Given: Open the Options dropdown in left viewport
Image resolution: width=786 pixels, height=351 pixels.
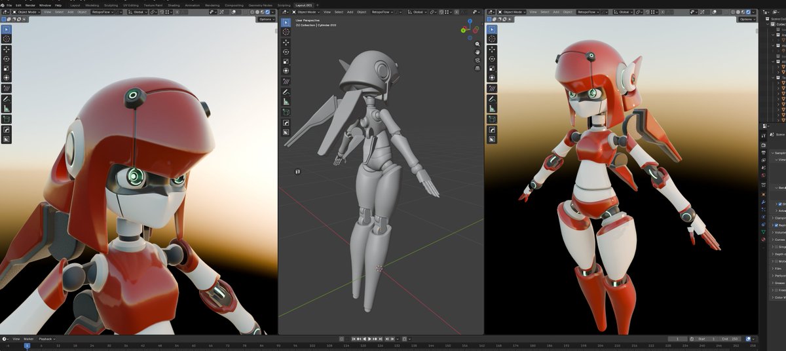Looking at the screenshot, I should (x=266, y=19).
